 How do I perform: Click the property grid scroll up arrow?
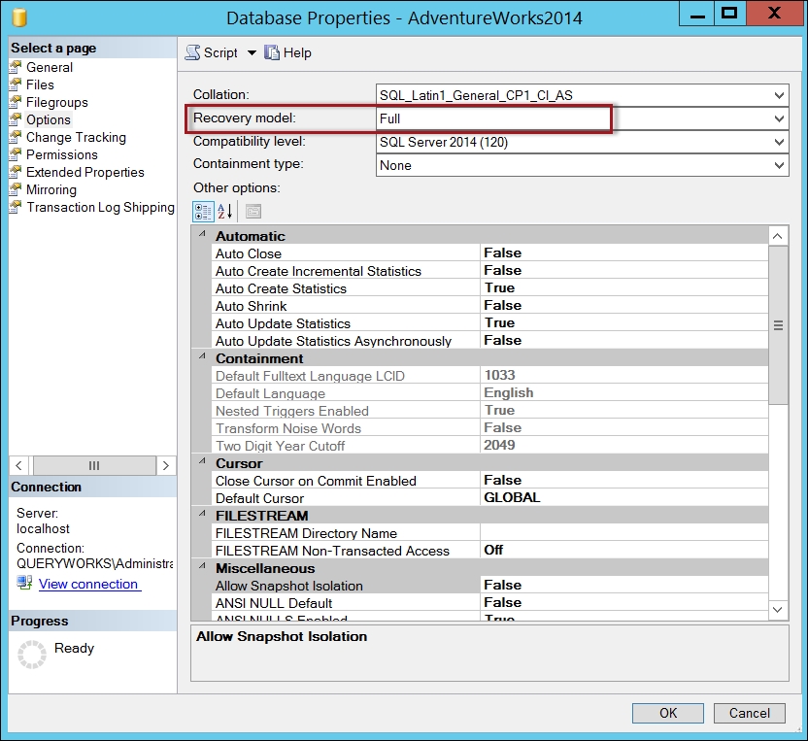(x=778, y=236)
